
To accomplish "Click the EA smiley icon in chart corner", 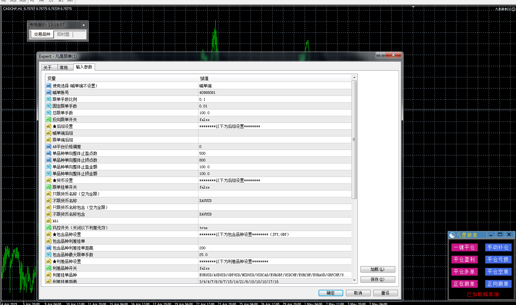I will [513, 9].
